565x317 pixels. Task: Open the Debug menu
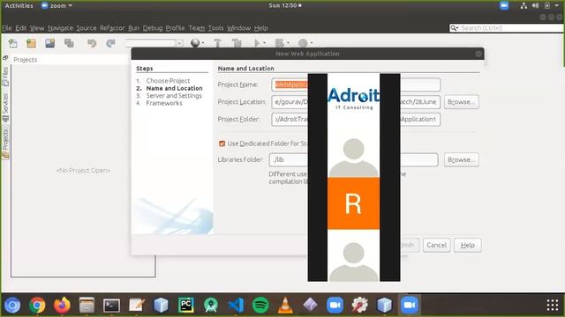(x=153, y=28)
